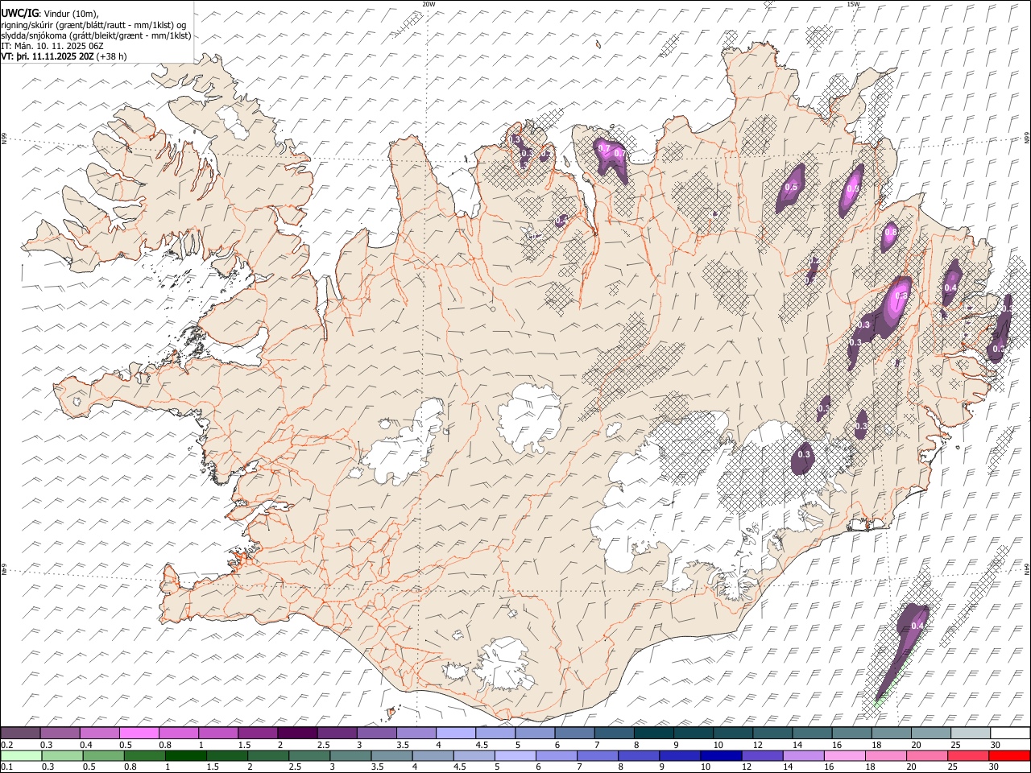
Task: Click the 4 gray-blue swatch in lower legend row
Action: point(433,755)
